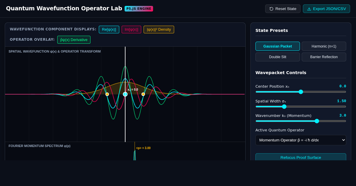Click the Spatial Wavefunction ψ(x) panel label
This screenshot has width=356, height=186.
(x=55, y=51)
